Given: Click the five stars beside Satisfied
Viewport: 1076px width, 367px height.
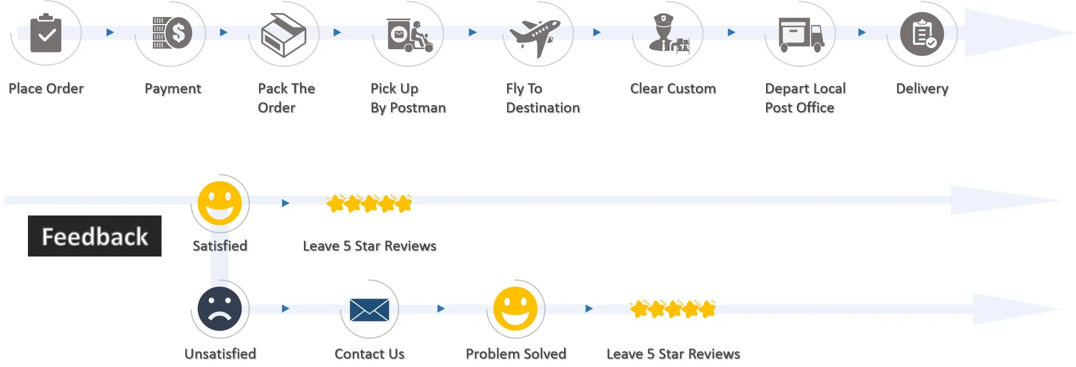Looking at the screenshot, I should point(369,203).
